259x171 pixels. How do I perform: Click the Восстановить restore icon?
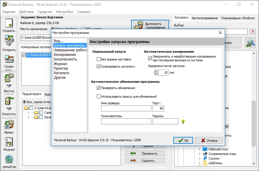click(9, 78)
